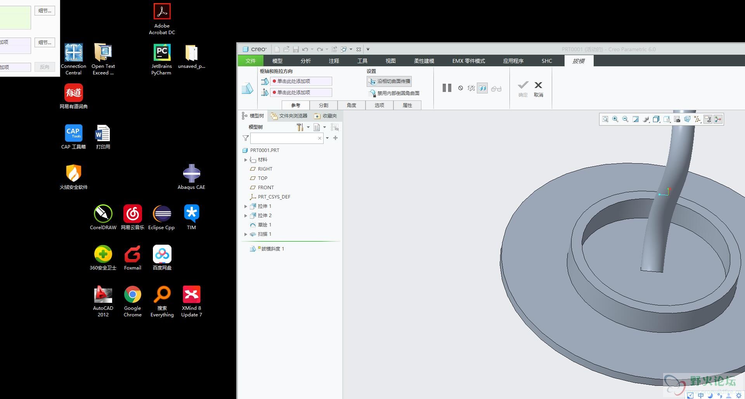The width and height of the screenshot is (745, 399).
Task: Switch to the 模型 ribbon tab
Action: 277,61
